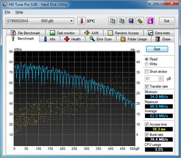Disable the Burst rate checkbox
Image resolution: width=181 pixels, height=158 pixels.
[147, 135]
